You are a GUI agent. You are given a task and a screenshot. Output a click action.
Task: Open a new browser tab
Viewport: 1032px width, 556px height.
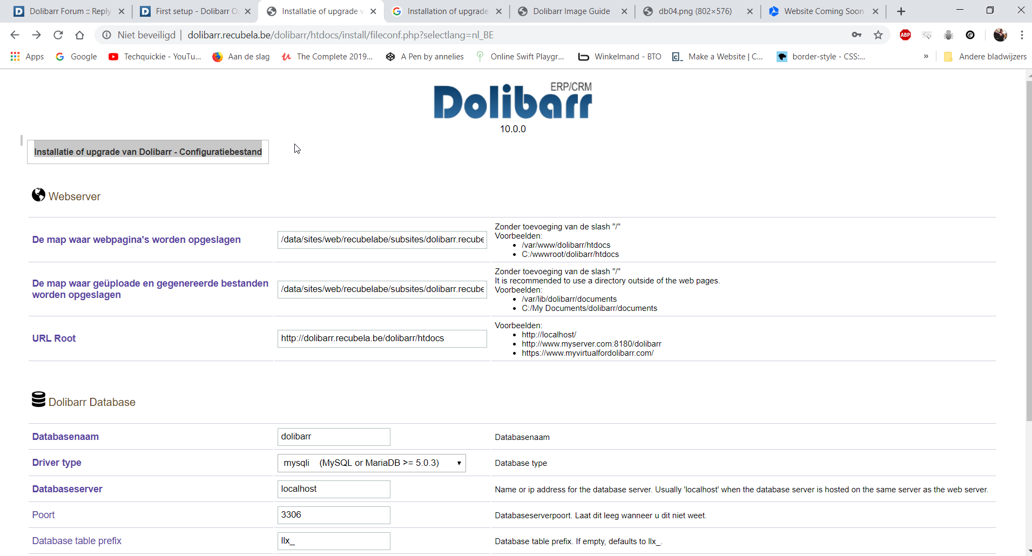pos(901,11)
